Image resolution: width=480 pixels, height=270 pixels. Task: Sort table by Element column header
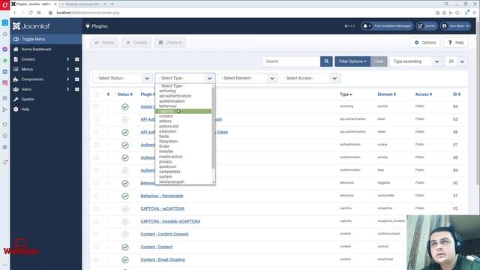click(x=387, y=94)
